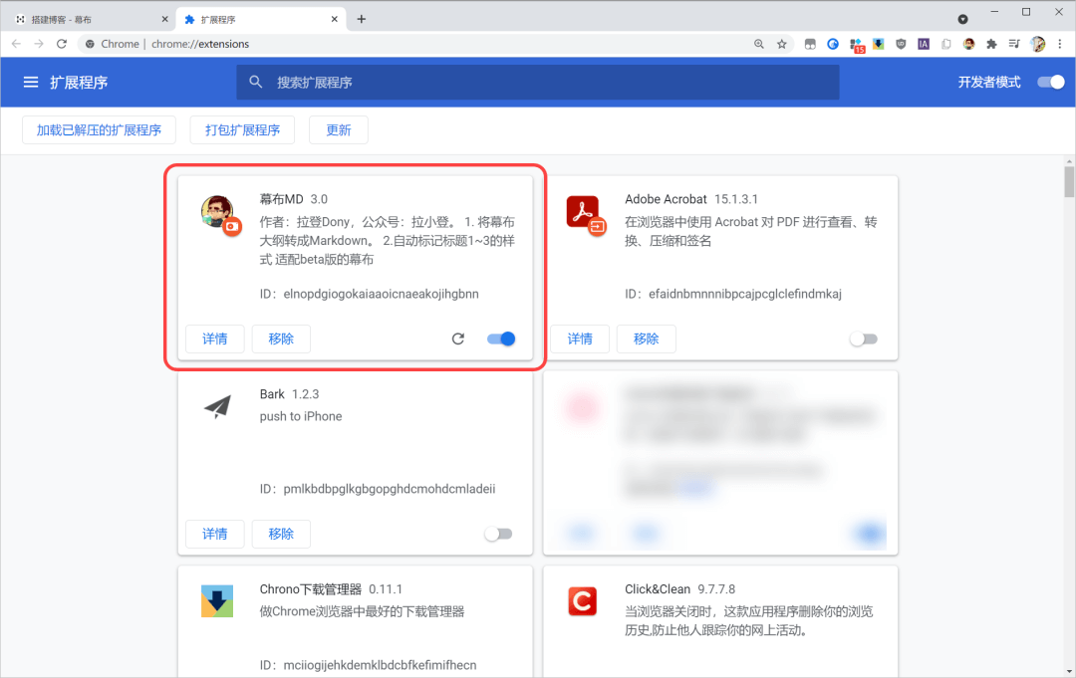The width and height of the screenshot is (1076, 678).
Task: Click 移除 for 幕布MD extension
Action: pyautogui.click(x=281, y=339)
